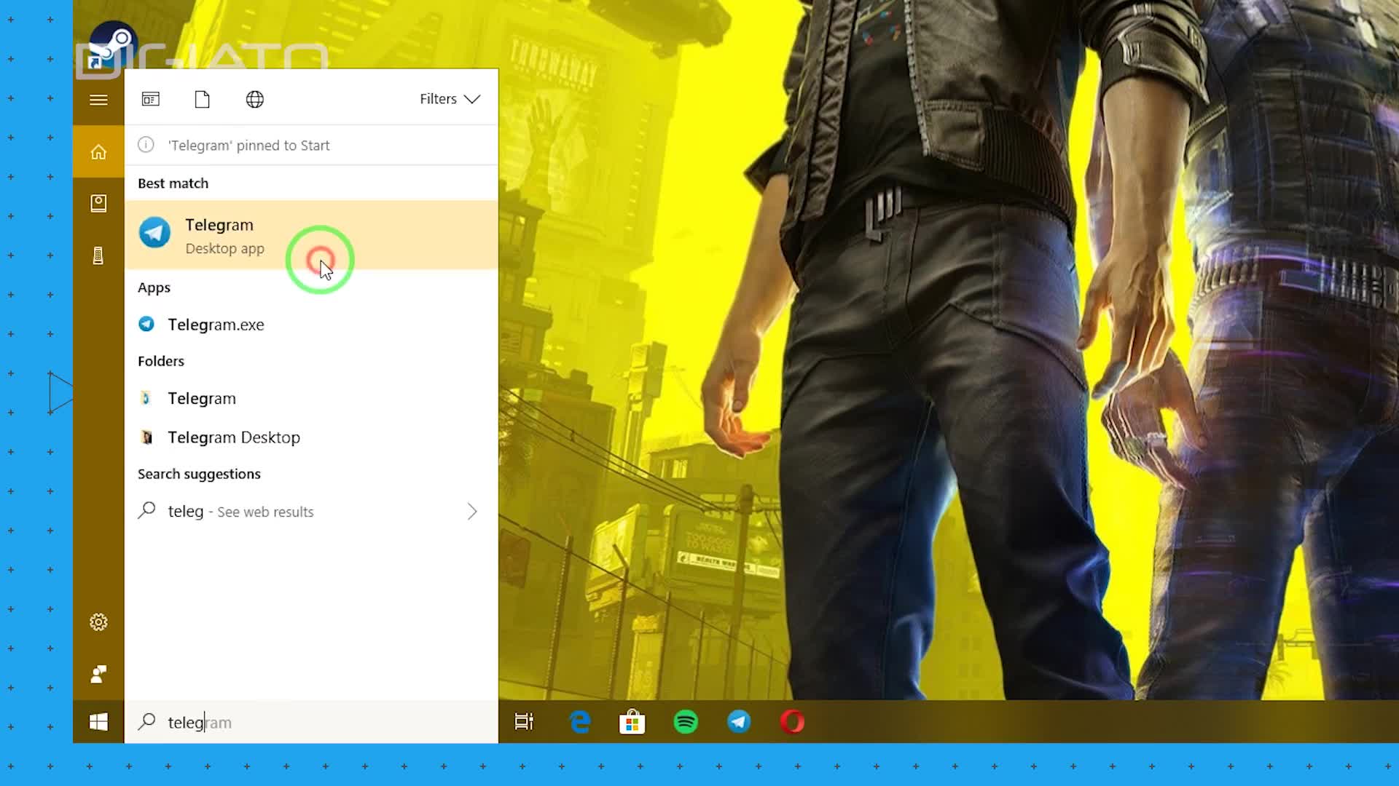Open Telegram Desktop app best match
This screenshot has height=786, width=1399.
click(x=219, y=234)
